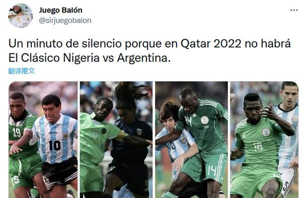The width and height of the screenshot is (307, 198).
Task: Open the second photo with the dark-jersey player
Action: pos(116,140)
